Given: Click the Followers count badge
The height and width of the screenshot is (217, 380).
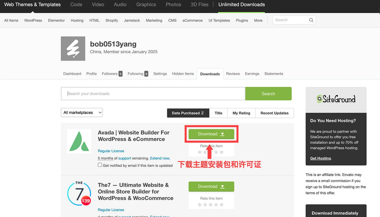Looking at the screenshot, I should pyautogui.click(x=121, y=74).
